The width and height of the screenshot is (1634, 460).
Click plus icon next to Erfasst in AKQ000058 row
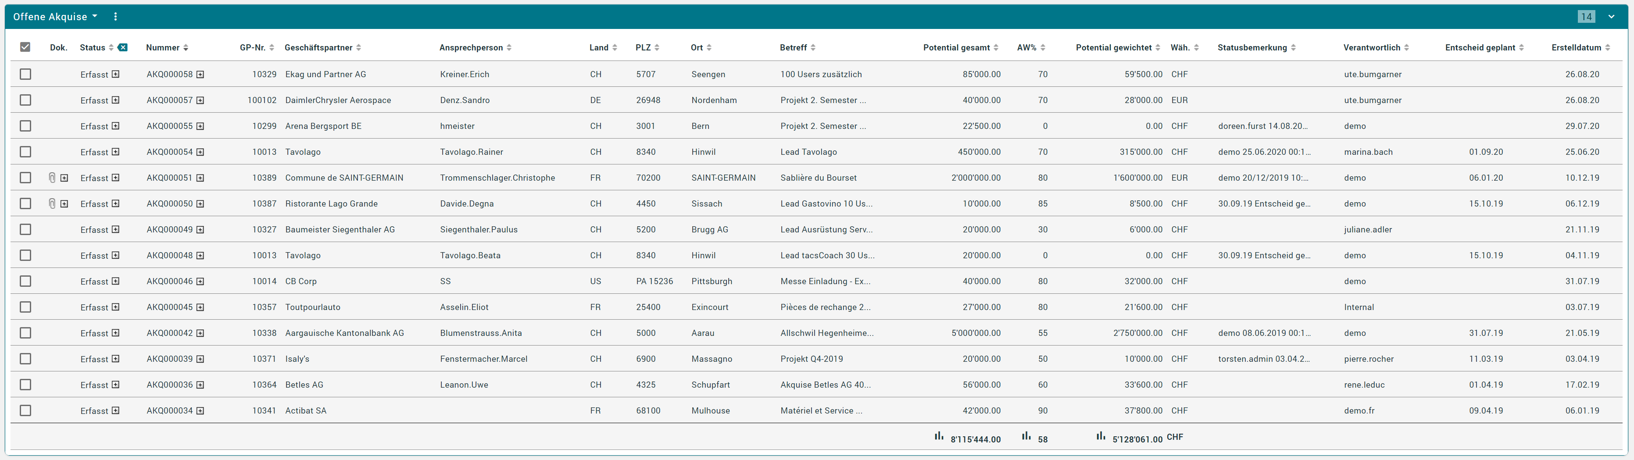click(115, 74)
